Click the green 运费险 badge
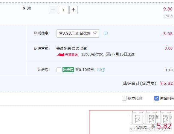This screenshot has height=134, width=174. pos(68,70)
